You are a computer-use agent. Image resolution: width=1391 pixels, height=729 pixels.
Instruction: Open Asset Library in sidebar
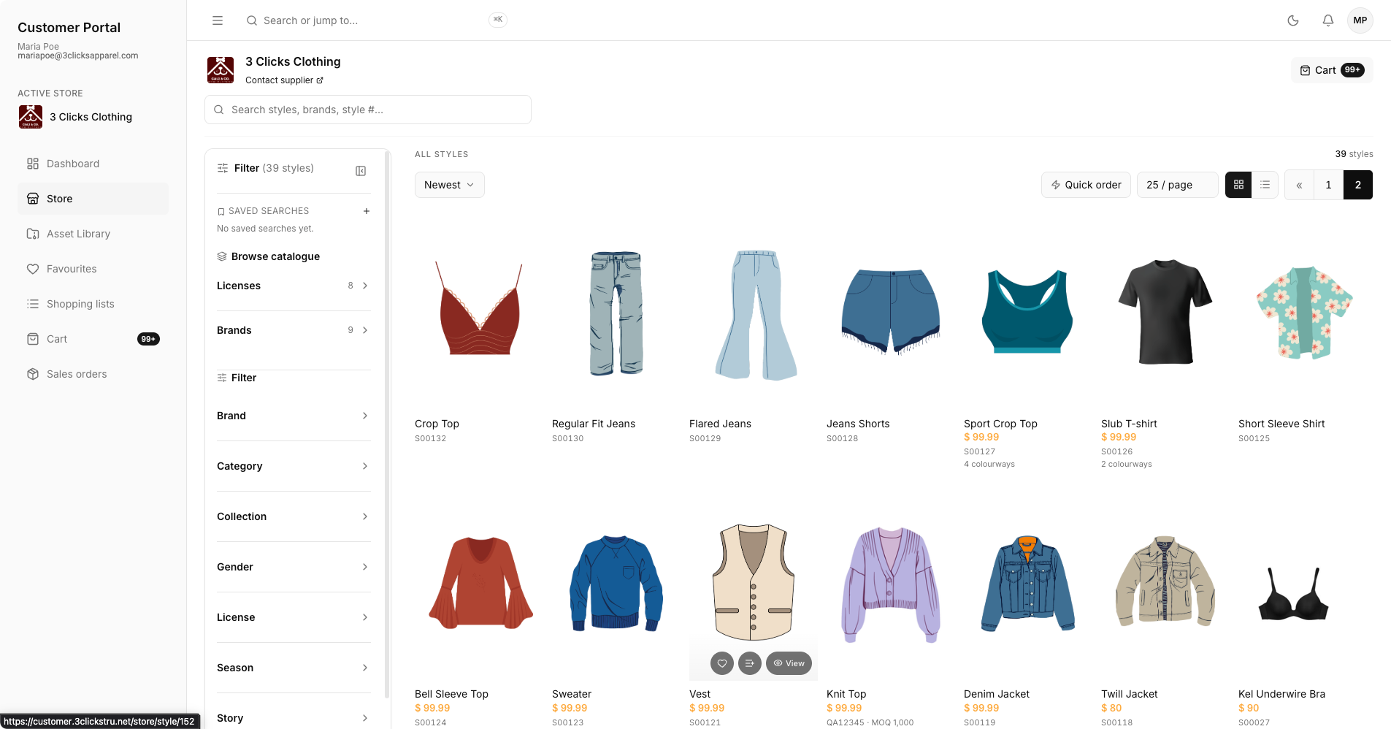pyautogui.click(x=93, y=234)
